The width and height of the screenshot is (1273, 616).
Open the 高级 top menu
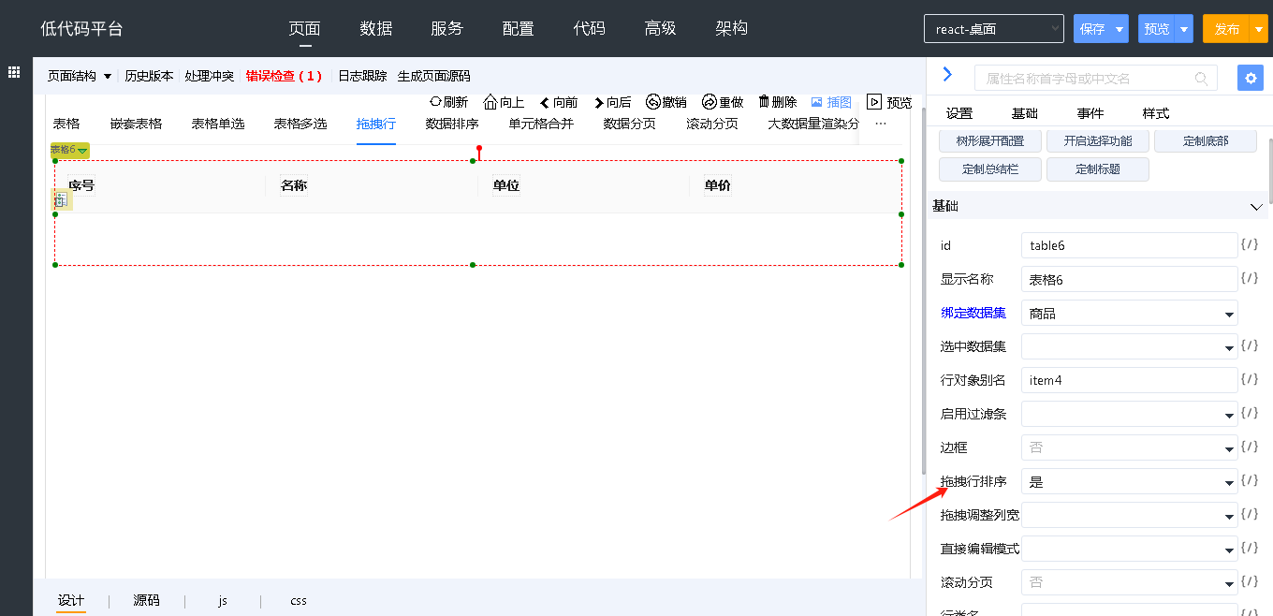[x=661, y=28]
